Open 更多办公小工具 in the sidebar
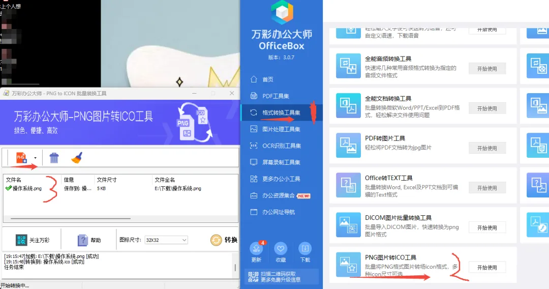Viewport: 549px width, 289px height. pyautogui.click(x=282, y=179)
